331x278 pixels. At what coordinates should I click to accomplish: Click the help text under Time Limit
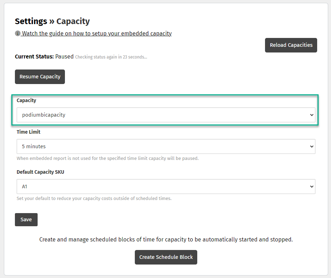[107, 159]
